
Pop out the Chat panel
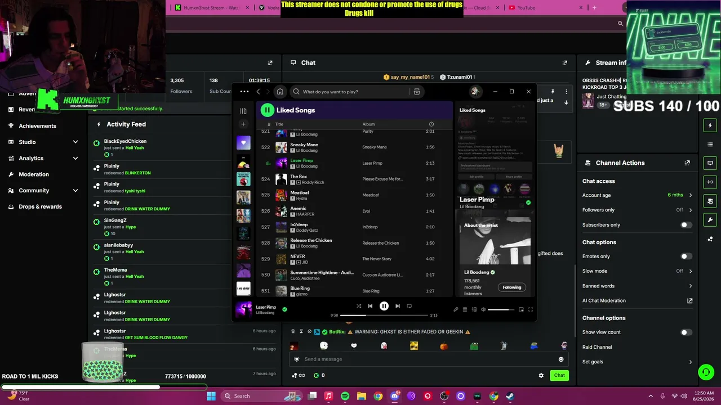565,63
